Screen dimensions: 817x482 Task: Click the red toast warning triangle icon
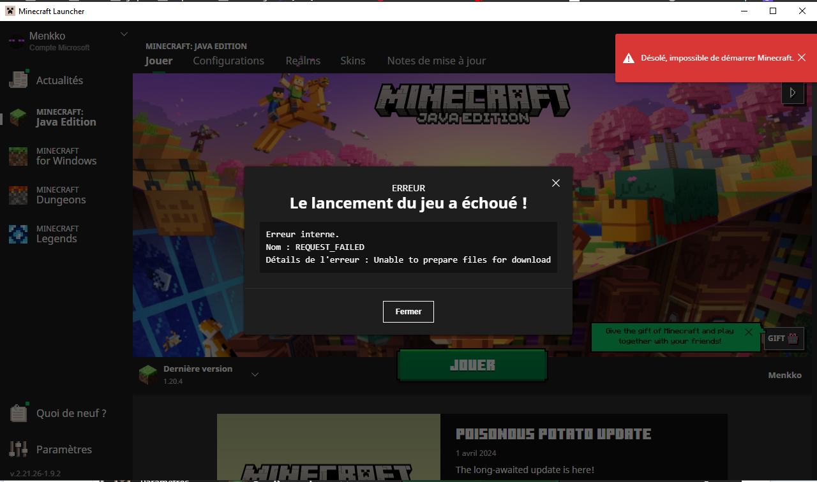pyautogui.click(x=629, y=58)
